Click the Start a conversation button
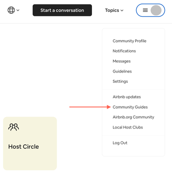Viewport: 172px width, 176px height. (x=62, y=10)
